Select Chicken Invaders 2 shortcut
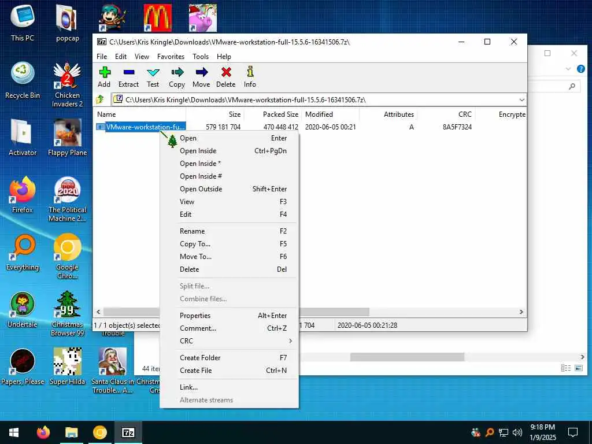Image resolution: width=592 pixels, height=444 pixels. pyautogui.click(x=67, y=84)
